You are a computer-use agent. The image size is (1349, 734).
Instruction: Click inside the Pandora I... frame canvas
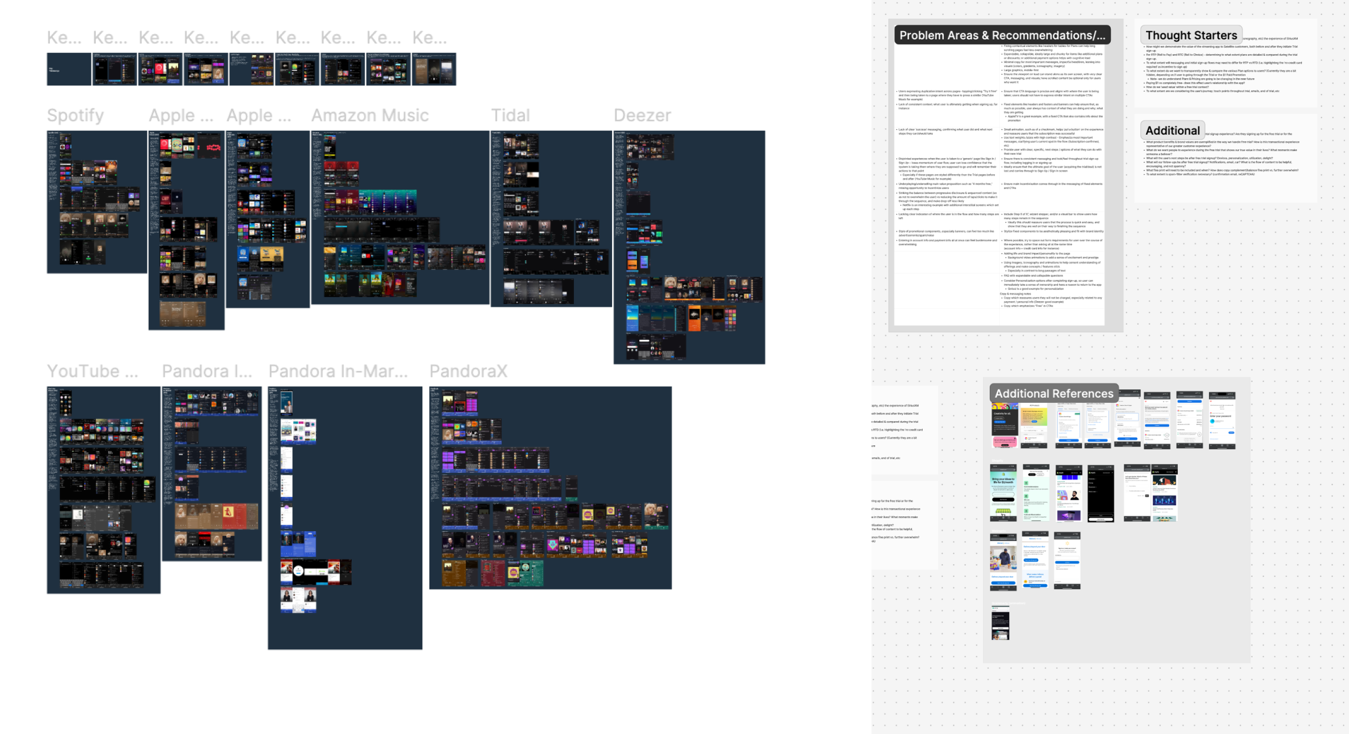(212, 473)
